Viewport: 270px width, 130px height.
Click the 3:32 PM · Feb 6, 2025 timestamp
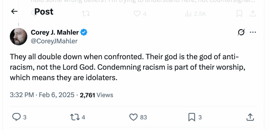point(42,95)
